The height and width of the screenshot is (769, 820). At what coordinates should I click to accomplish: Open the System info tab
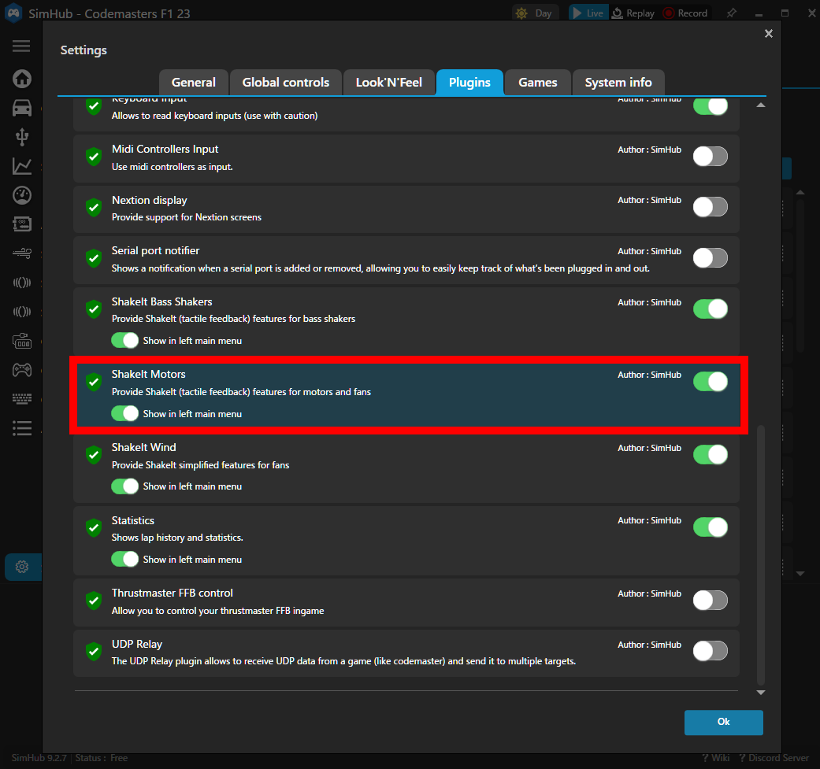pyautogui.click(x=618, y=83)
